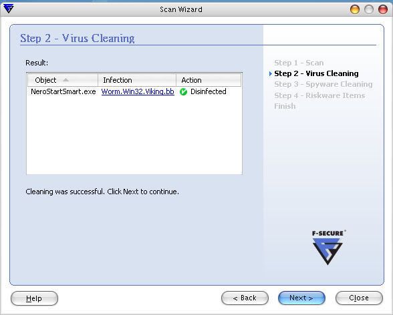
Task: Click the Close button at bottom
Action: pyautogui.click(x=359, y=298)
